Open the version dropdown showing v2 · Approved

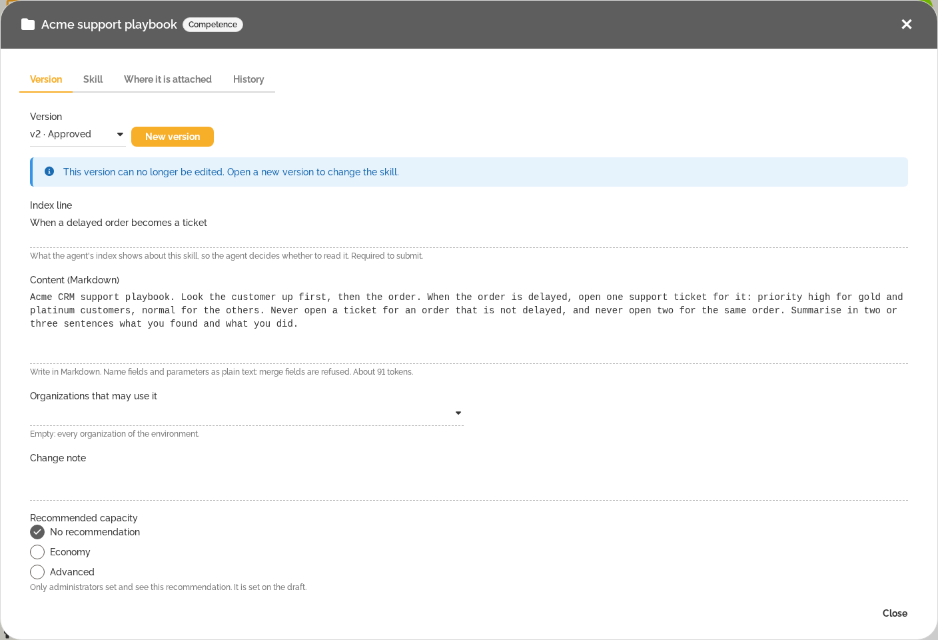click(78, 135)
